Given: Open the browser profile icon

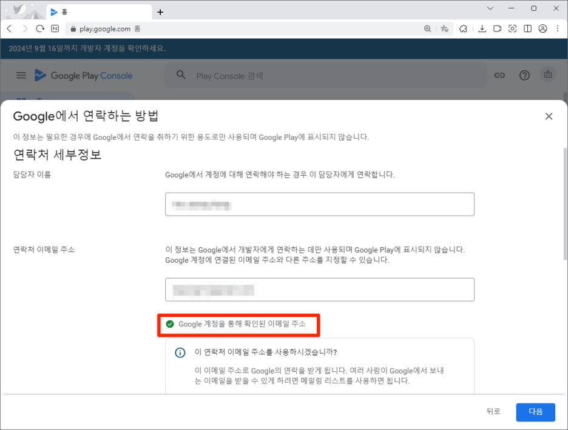Looking at the screenshot, I should tap(543, 28).
